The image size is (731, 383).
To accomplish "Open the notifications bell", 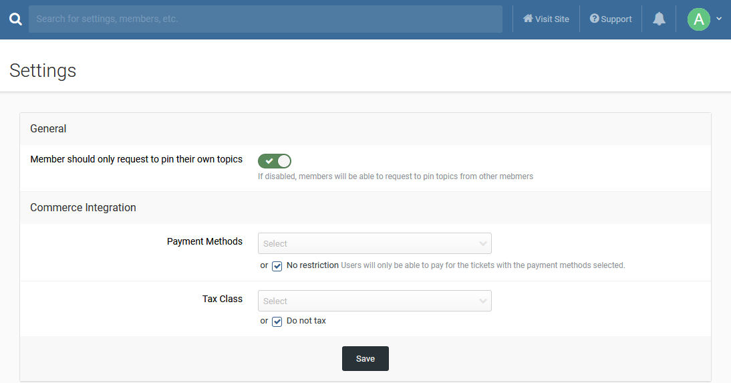I will pos(659,19).
